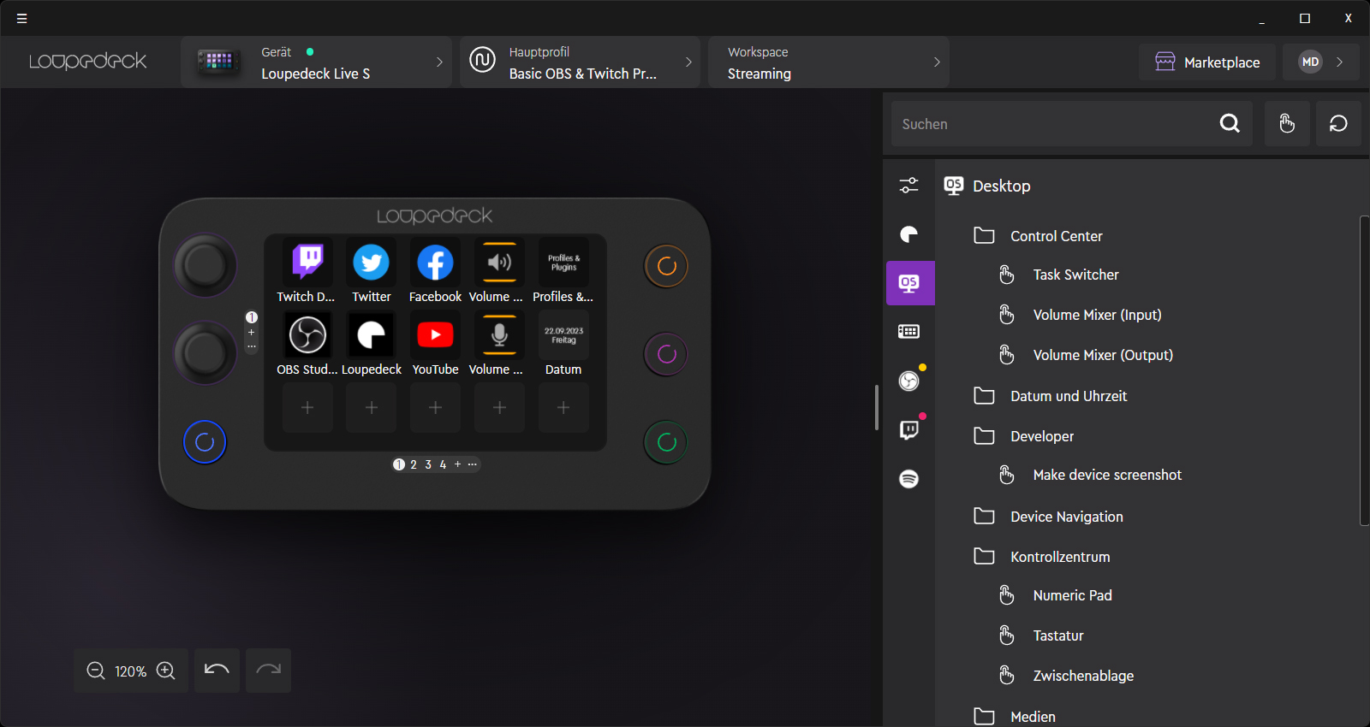Click the undo arrow button
Screen dimensions: 1370x727
[x=217, y=671]
